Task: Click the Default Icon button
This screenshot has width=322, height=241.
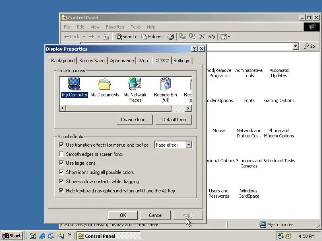Action: [x=174, y=120]
